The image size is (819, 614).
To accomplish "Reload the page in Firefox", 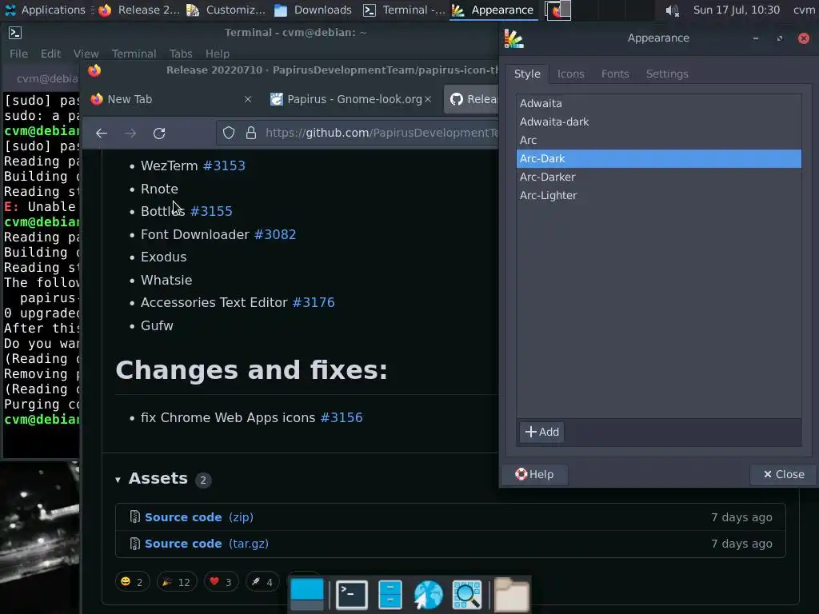I will [159, 134].
